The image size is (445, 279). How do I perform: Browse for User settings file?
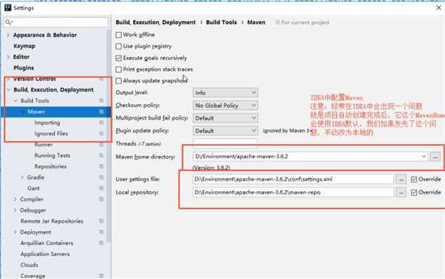tap(401, 180)
